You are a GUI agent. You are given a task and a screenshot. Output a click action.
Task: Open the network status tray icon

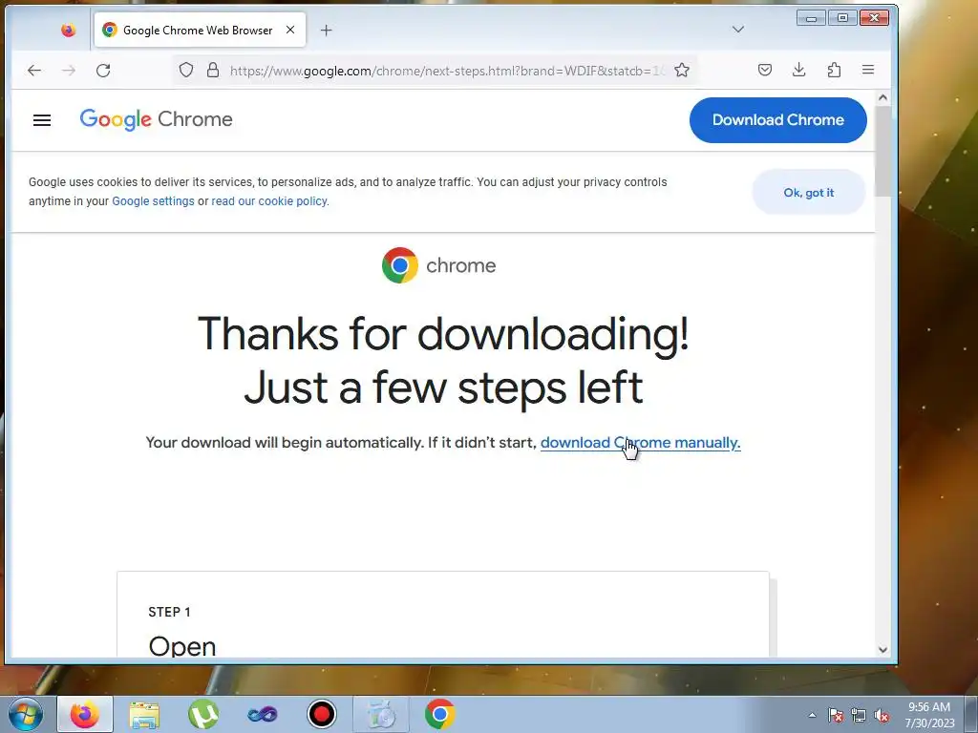[x=859, y=715]
